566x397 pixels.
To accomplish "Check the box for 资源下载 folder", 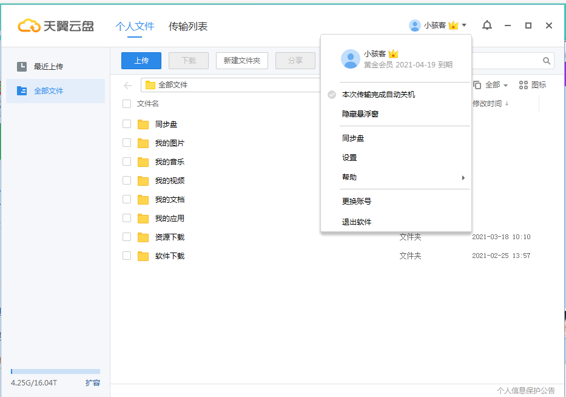I will point(127,237).
